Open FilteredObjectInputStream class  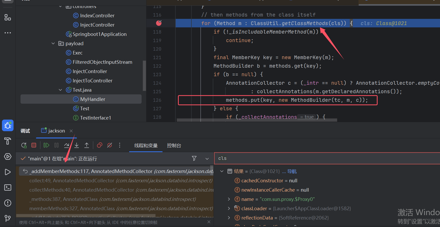tap(102, 62)
